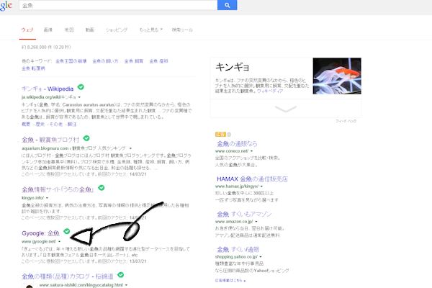This screenshot has height=288, width=432.
Task: Open the 金魚の通販なら ad
Action: pos(237,143)
